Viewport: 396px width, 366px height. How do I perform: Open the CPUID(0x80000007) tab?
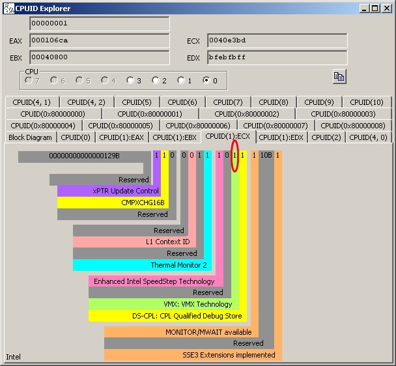click(276, 126)
